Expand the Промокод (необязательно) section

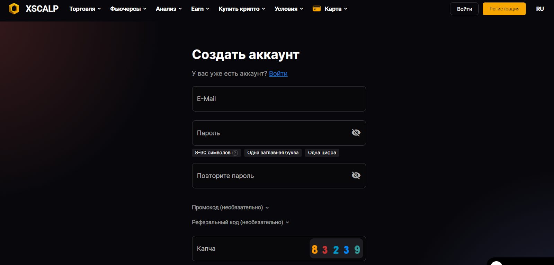[230, 207]
